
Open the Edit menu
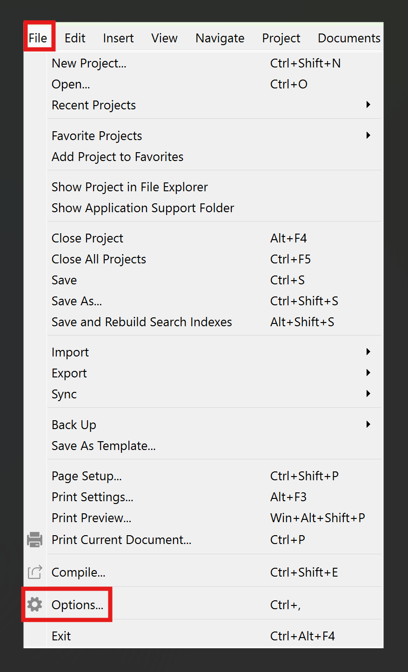[x=75, y=38]
